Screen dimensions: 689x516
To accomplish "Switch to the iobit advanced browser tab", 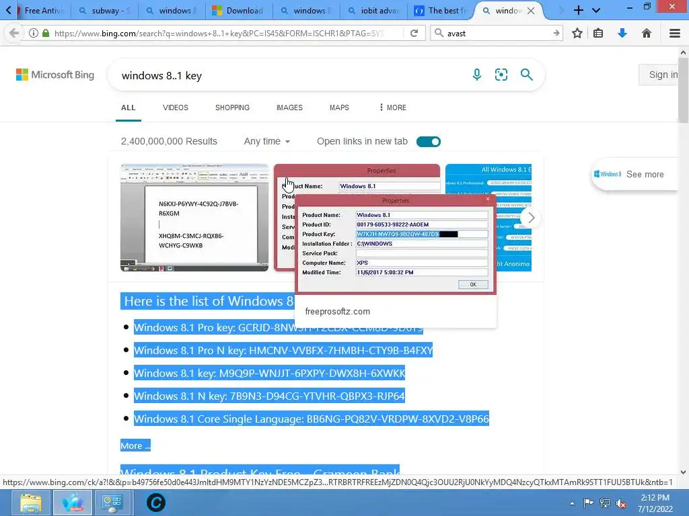I will pyautogui.click(x=373, y=11).
